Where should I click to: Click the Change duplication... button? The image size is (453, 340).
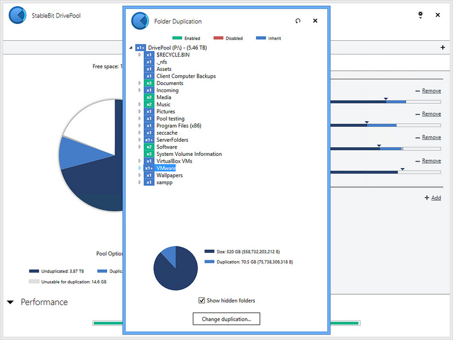[x=226, y=319]
